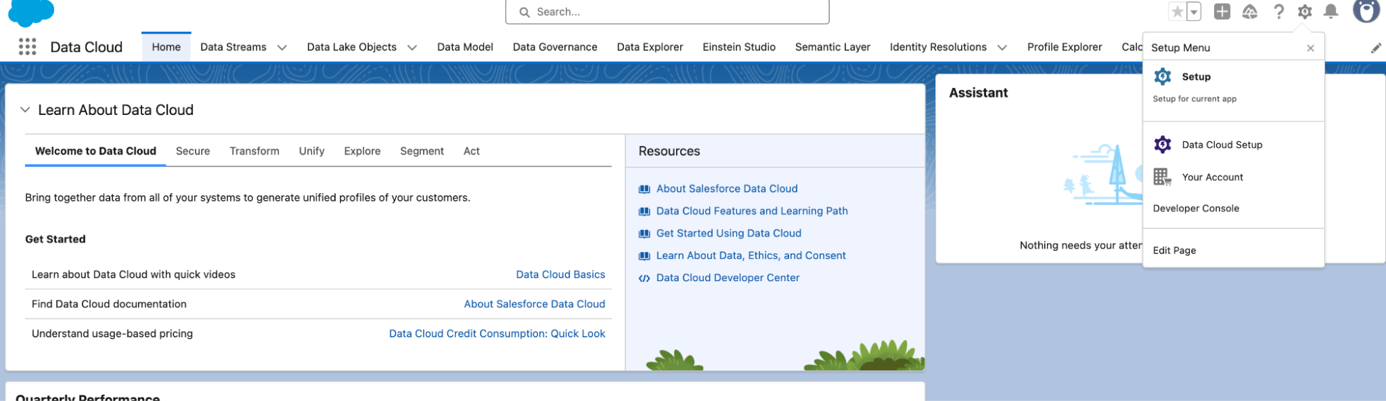Open the Identity Resolutions tab
This screenshot has width=1386, height=401.
[938, 47]
